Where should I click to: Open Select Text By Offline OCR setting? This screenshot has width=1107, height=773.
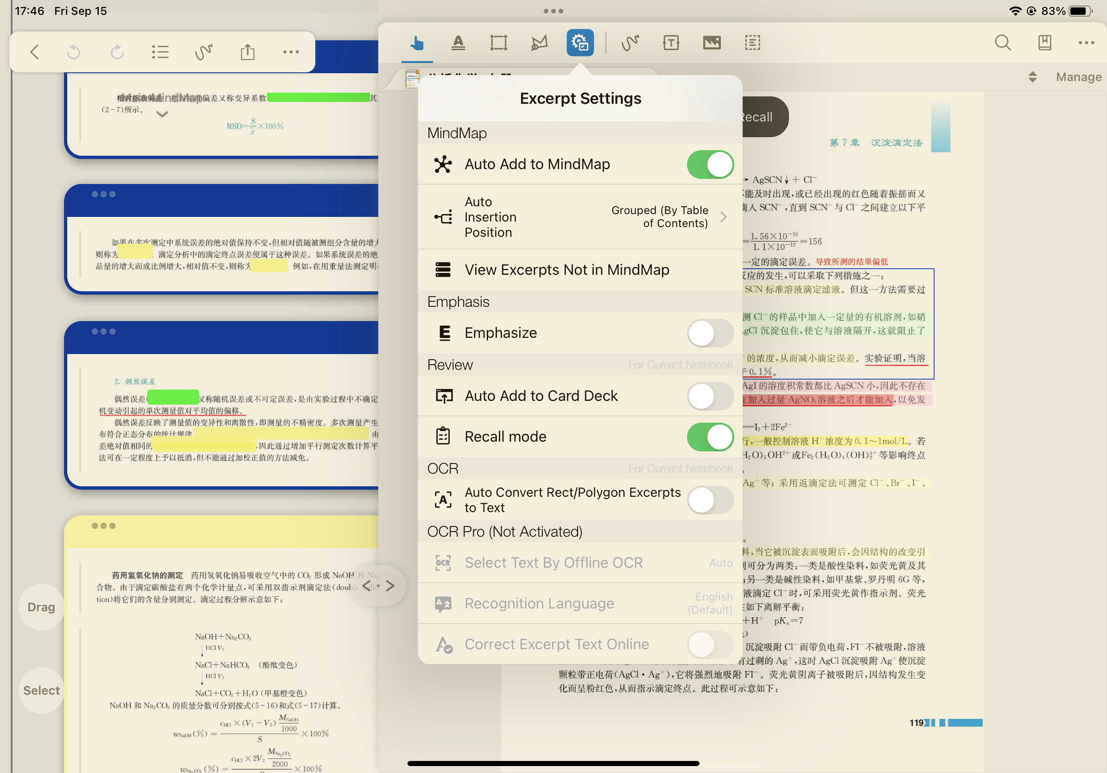click(580, 563)
